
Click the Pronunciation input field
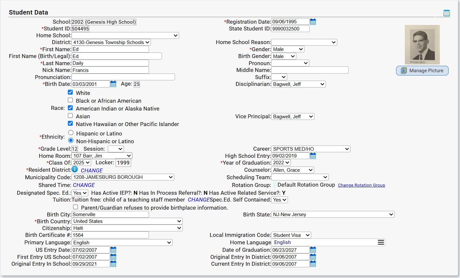pos(123,77)
